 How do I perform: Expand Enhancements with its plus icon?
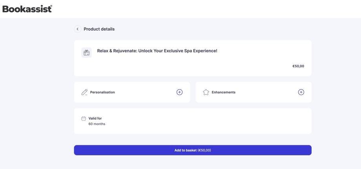301,92
